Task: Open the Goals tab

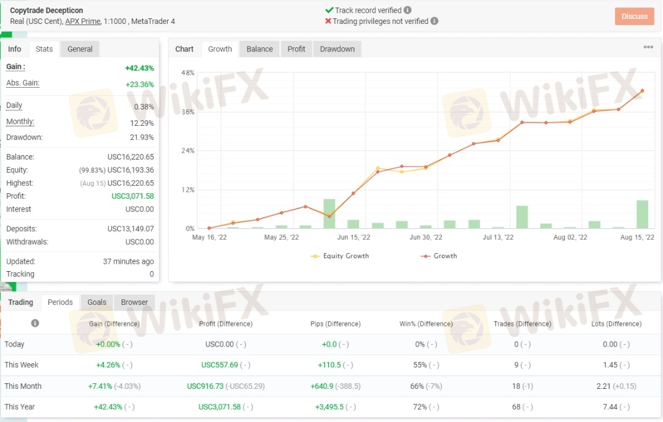Action: [96, 302]
